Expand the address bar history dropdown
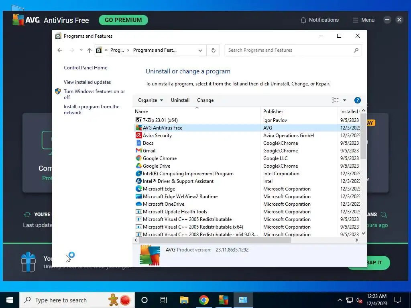 coord(200,50)
